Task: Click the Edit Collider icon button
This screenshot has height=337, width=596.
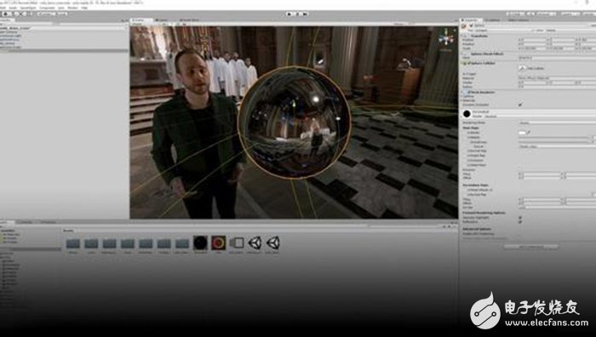Action: [521, 68]
